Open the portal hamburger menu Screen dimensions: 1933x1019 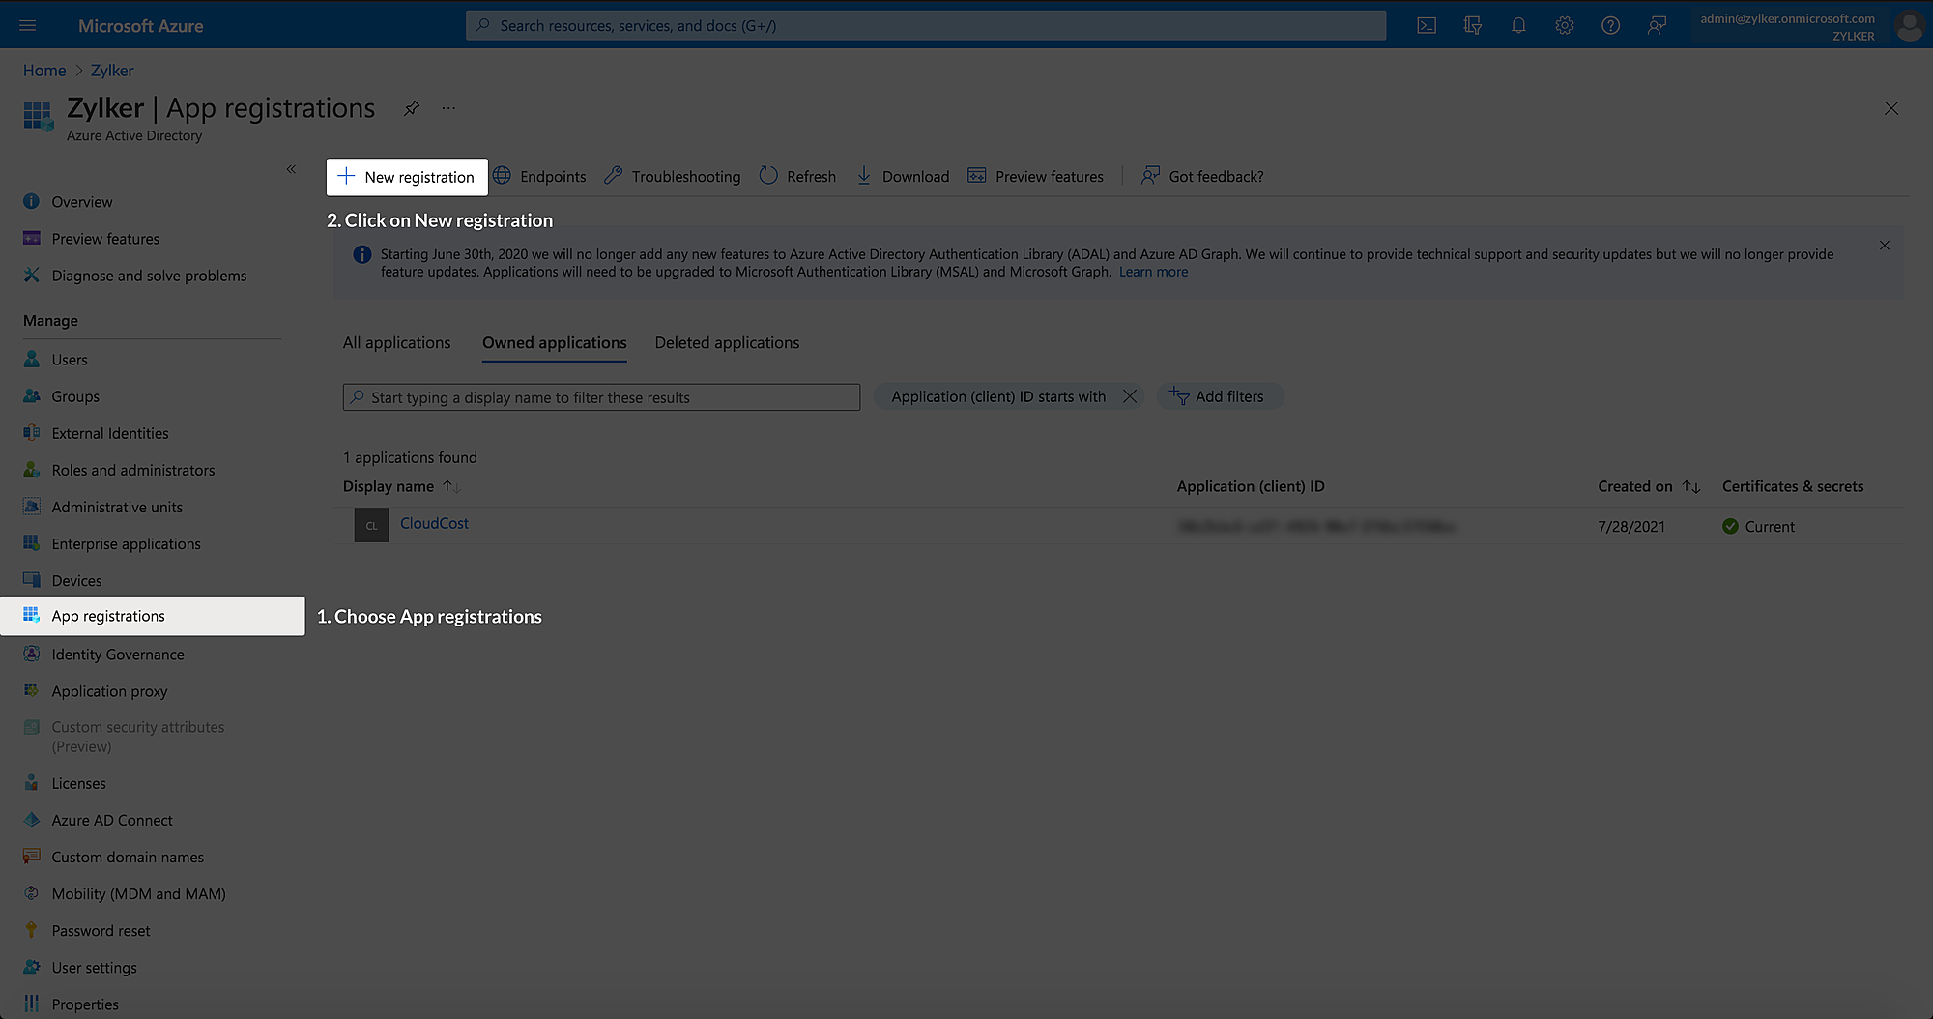point(27,25)
